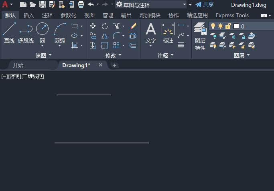Screen dimensions: 274x191
Task: Click the New drawing icon
Action: [23, 4]
